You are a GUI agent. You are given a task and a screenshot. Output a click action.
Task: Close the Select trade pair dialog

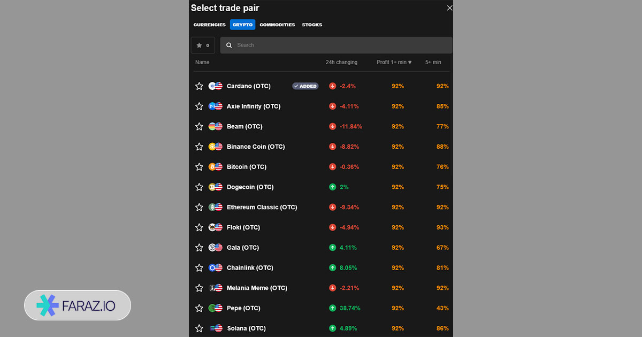pyautogui.click(x=449, y=8)
